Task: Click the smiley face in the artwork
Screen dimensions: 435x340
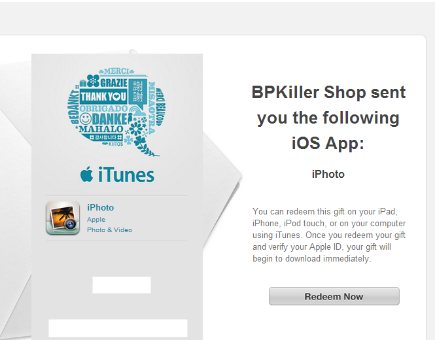Action: point(86,119)
